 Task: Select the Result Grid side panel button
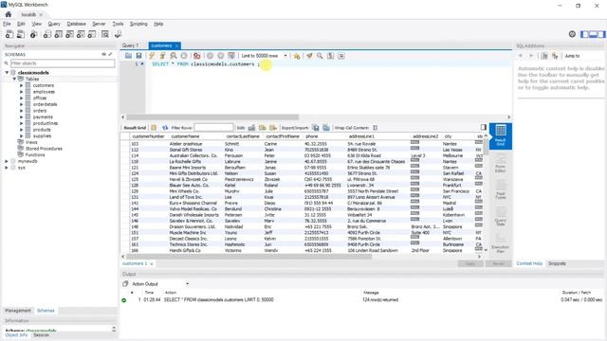pyautogui.click(x=500, y=135)
